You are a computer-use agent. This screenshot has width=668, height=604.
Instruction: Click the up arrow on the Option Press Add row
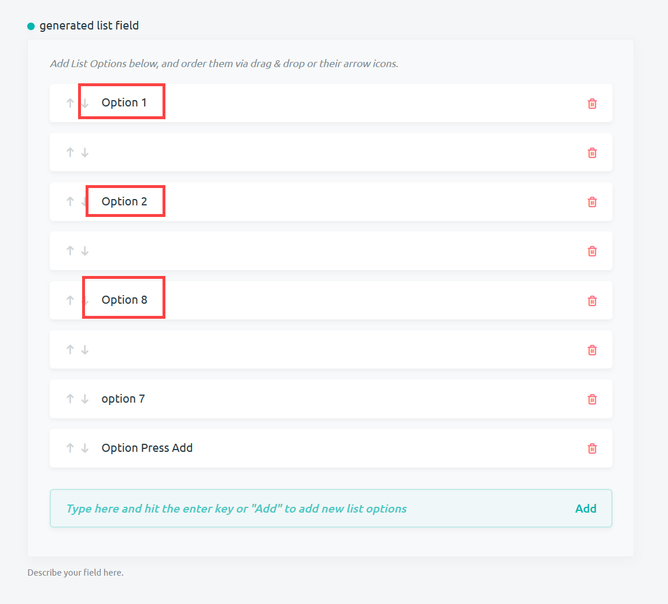(69, 448)
